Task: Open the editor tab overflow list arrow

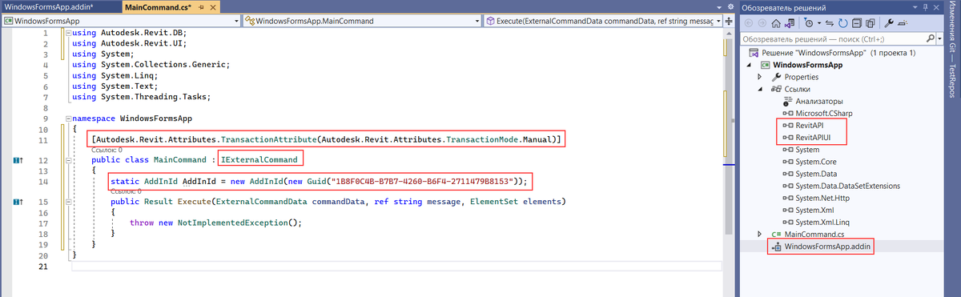Action: pos(719,7)
